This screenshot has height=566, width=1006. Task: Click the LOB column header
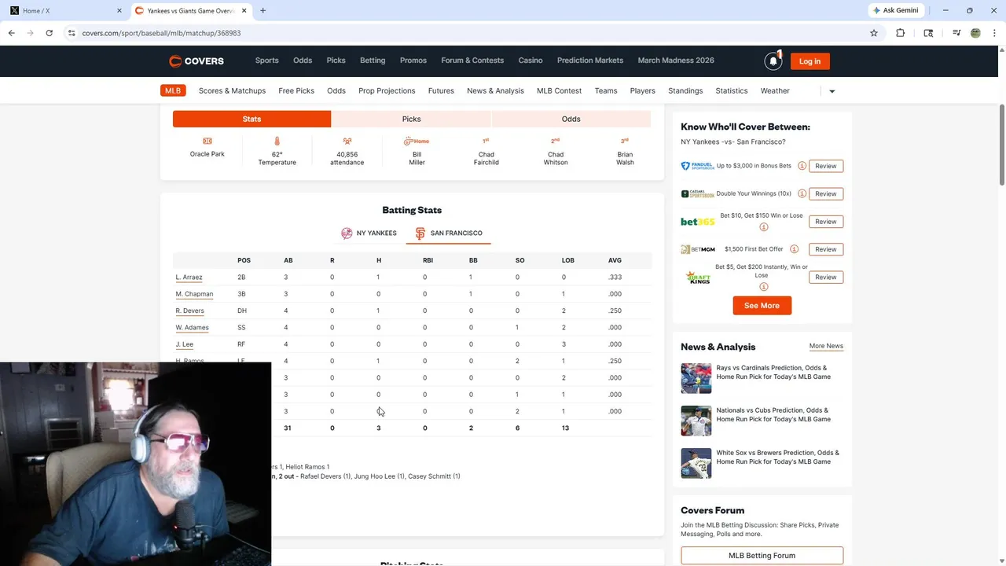pyautogui.click(x=568, y=260)
